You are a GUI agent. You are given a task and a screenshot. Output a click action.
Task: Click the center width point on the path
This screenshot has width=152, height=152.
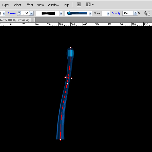click(68, 78)
